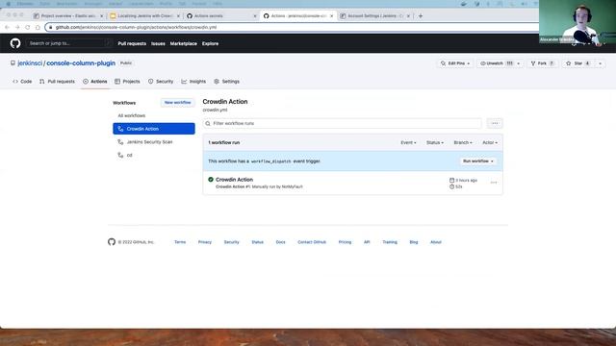Focus the GitHub search box
Viewport: 616px width, 346px height.
click(68, 43)
